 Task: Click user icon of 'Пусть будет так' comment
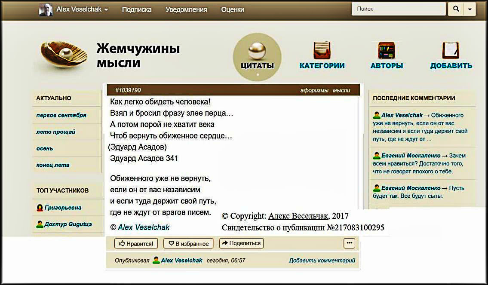click(377, 188)
